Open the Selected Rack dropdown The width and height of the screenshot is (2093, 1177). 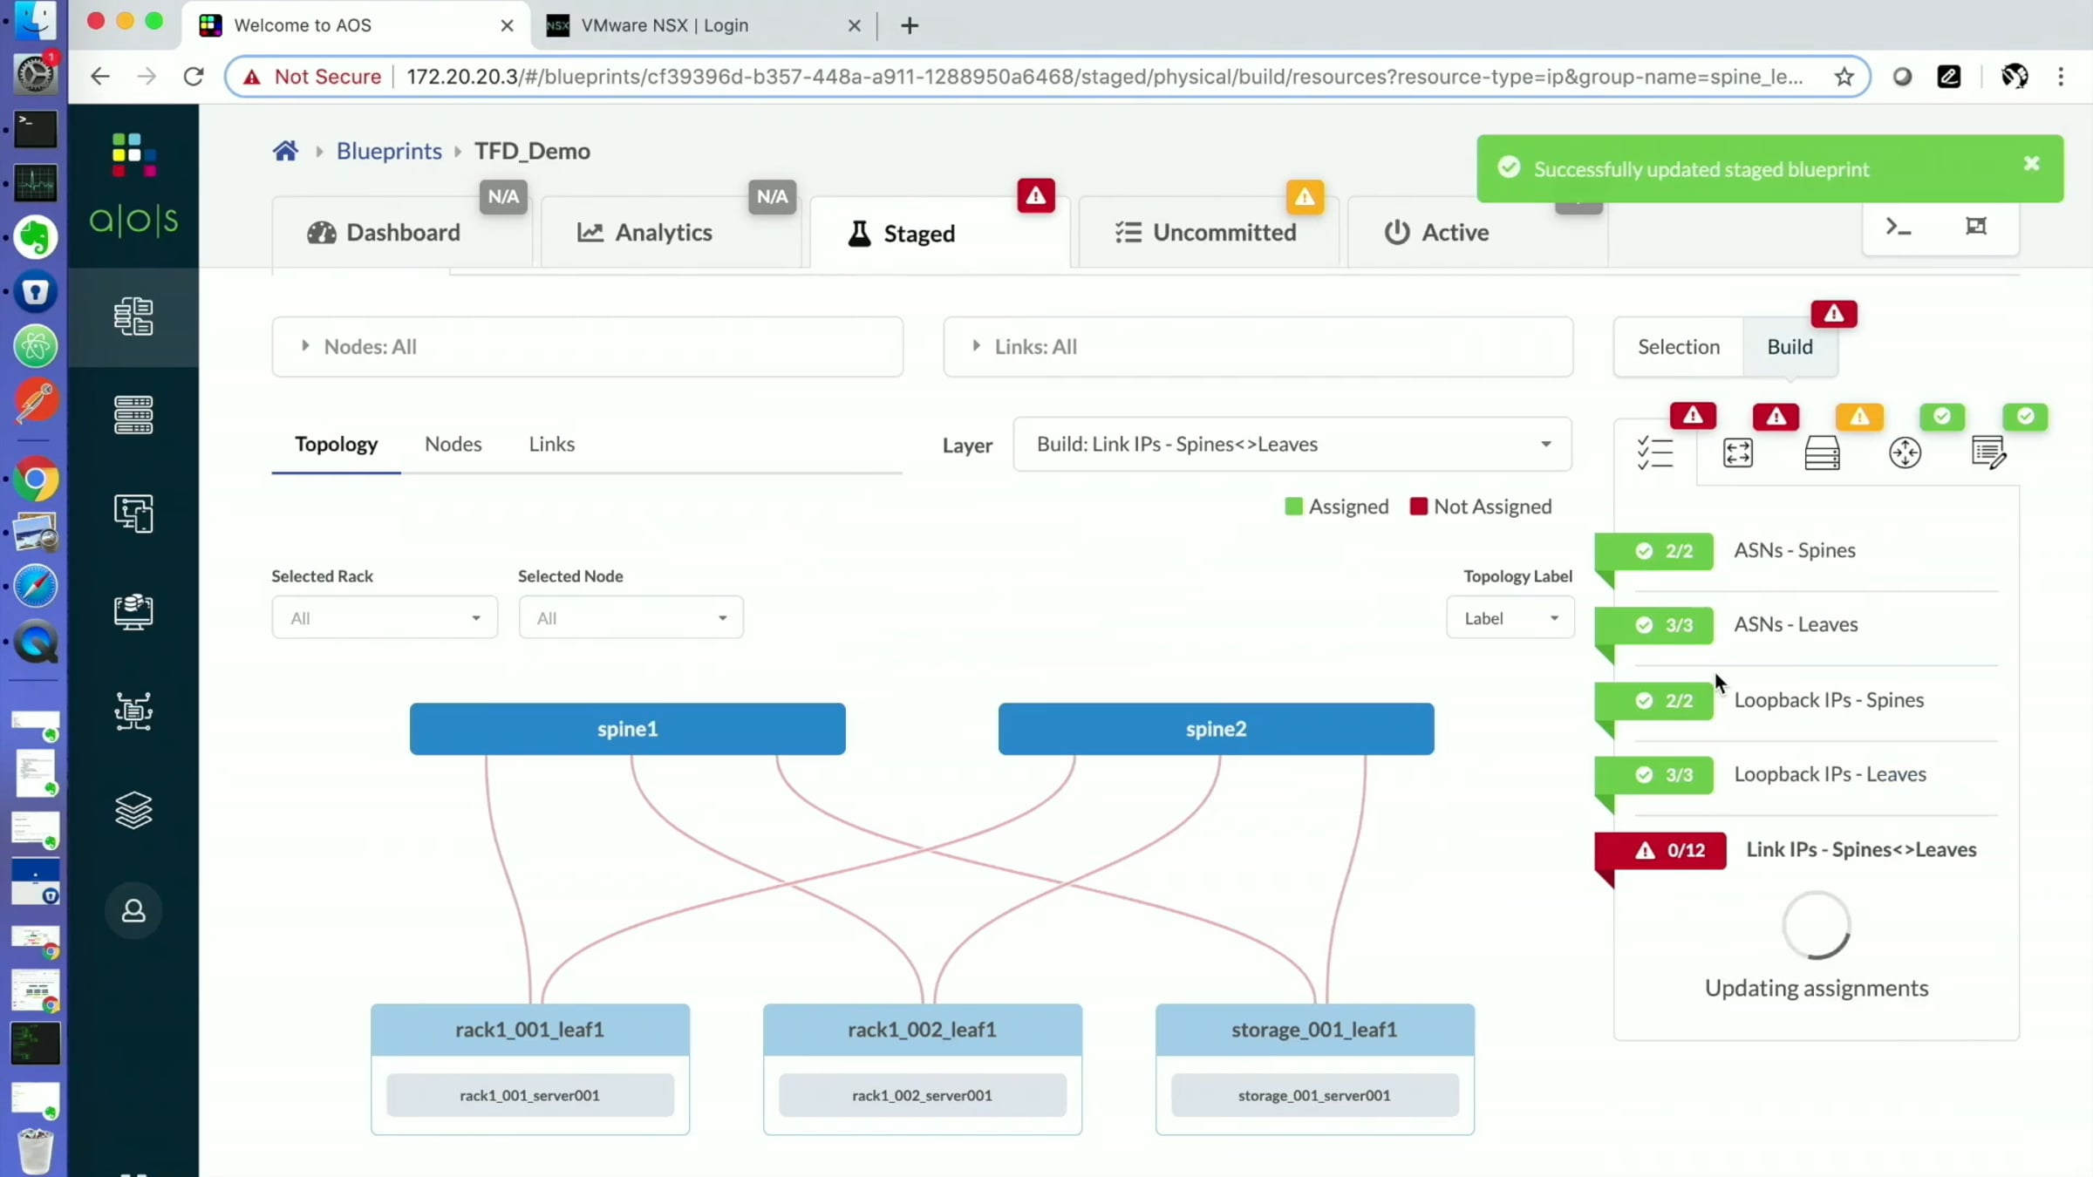pos(385,618)
